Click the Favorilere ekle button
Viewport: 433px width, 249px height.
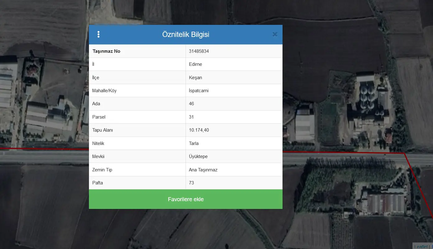click(186, 199)
